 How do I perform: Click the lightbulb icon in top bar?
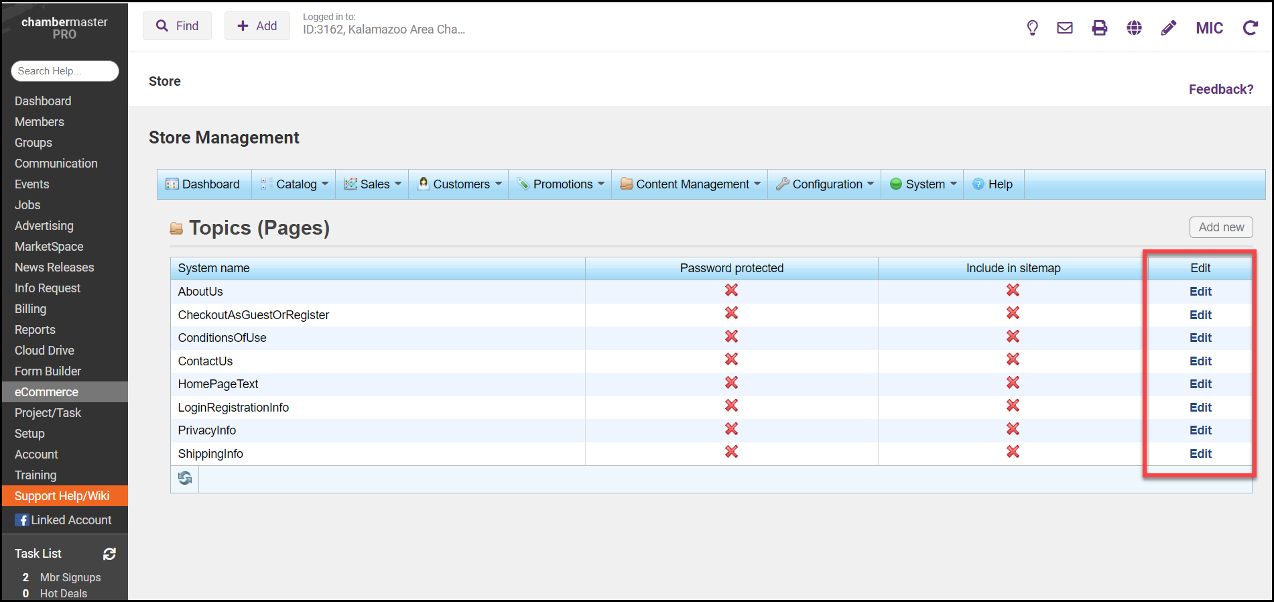[1032, 27]
